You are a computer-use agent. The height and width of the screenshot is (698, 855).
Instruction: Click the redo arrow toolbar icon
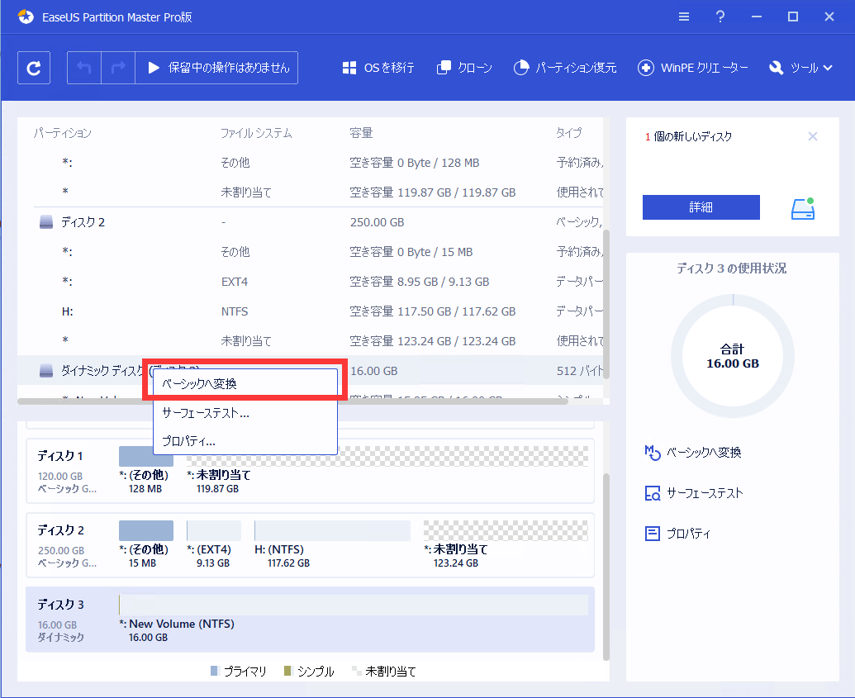118,68
